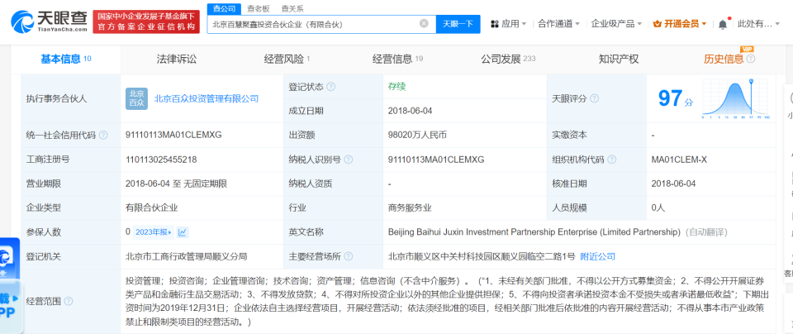Click credit code 91110113MA01CLEMXG in 统一社会信用代码 row
The width and height of the screenshot is (793, 334).
coord(173,135)
